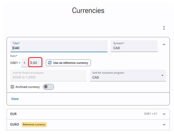Collapse the CAD currency panel chevron
The width and height of the screenshot is (174, 134).
[x=164, y=45]
